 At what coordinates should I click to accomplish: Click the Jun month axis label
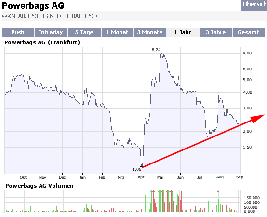click(x=180, y=177)
